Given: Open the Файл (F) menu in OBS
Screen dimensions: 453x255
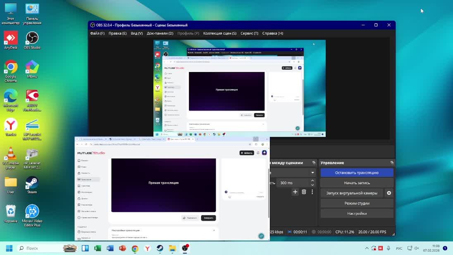Looking at the screenshot, I should (98, 33).
